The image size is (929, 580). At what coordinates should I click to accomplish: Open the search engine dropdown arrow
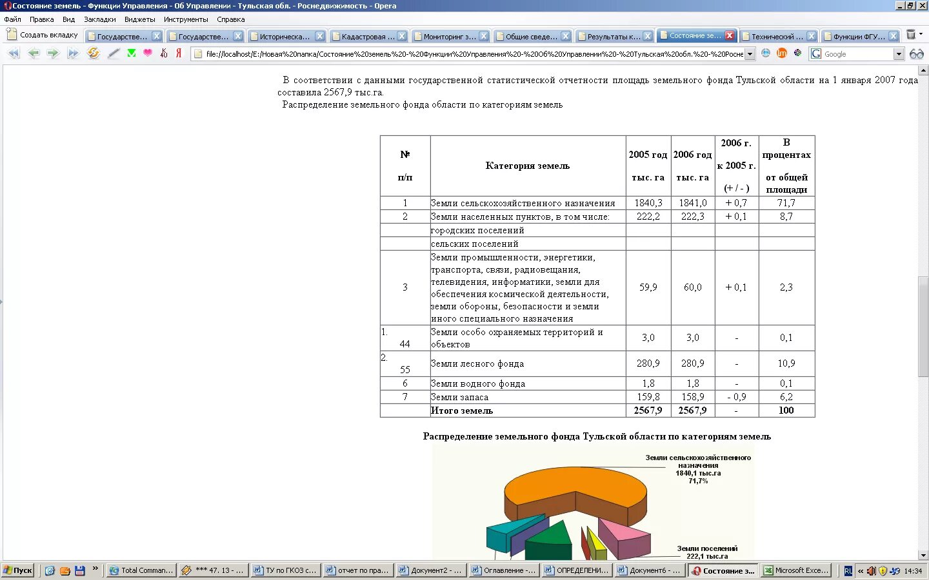pos(899,54)
